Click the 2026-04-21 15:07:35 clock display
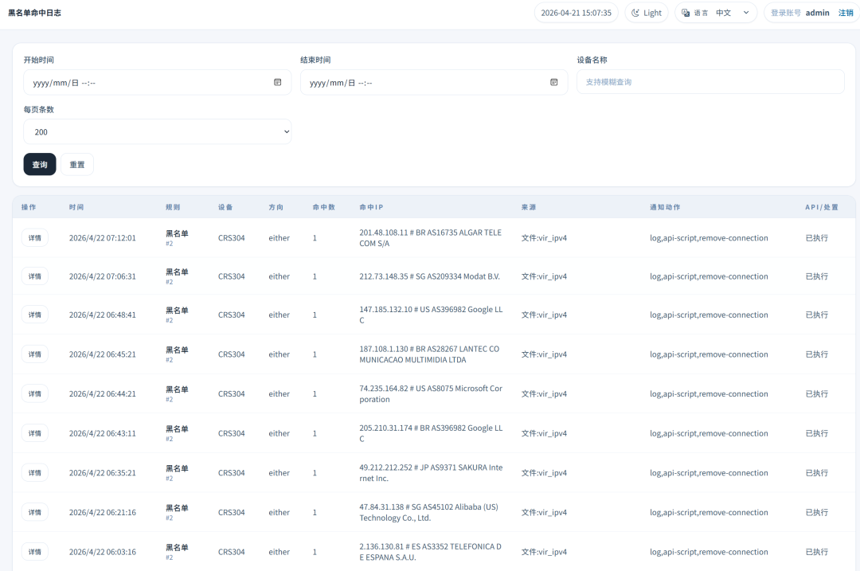 pos(576,13)
